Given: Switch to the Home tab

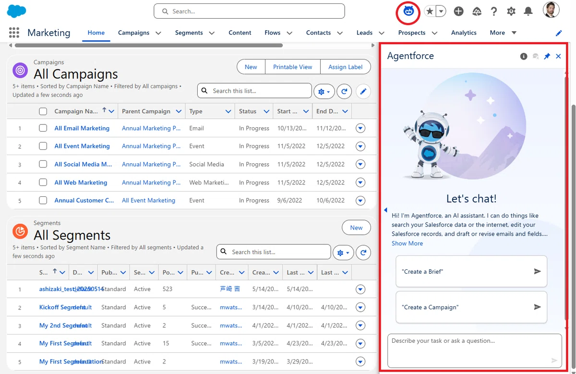Looking at the screenshot, I should point(96,33).
